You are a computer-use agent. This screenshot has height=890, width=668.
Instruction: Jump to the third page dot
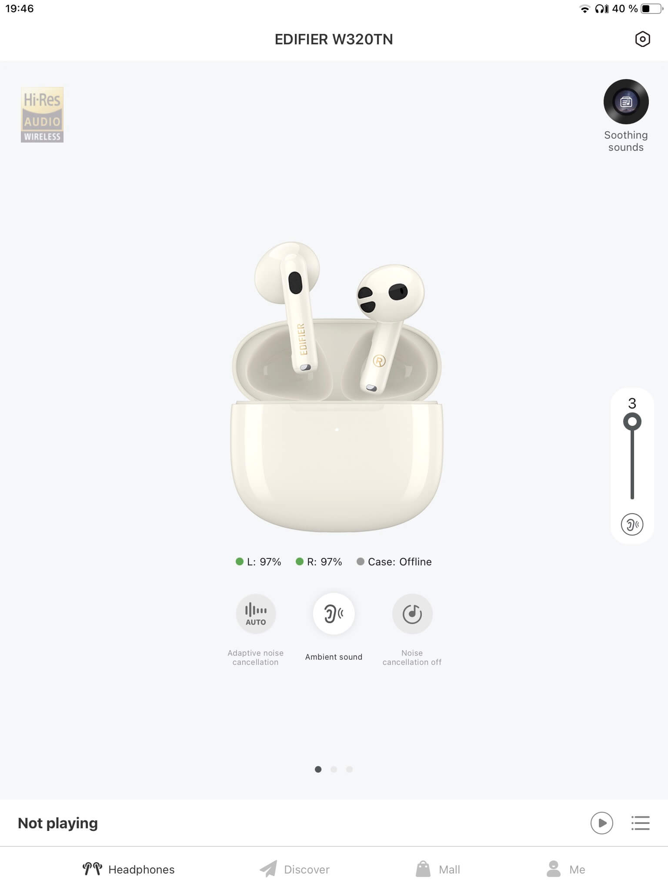(x=349, y=769)
